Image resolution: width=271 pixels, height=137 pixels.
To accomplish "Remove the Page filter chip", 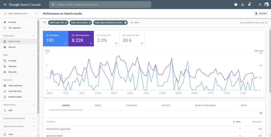I will coord(125,23).
